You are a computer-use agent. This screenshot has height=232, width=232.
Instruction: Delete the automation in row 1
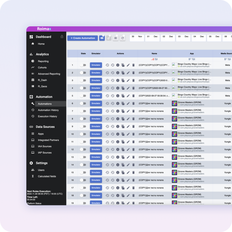point(133,65)
